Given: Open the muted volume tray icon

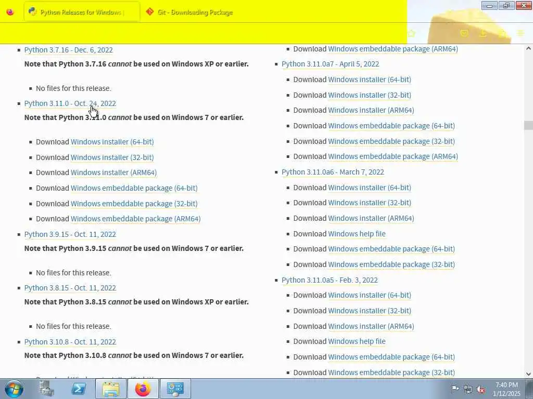Looking at the screenshot, I should tap(480, 389).
